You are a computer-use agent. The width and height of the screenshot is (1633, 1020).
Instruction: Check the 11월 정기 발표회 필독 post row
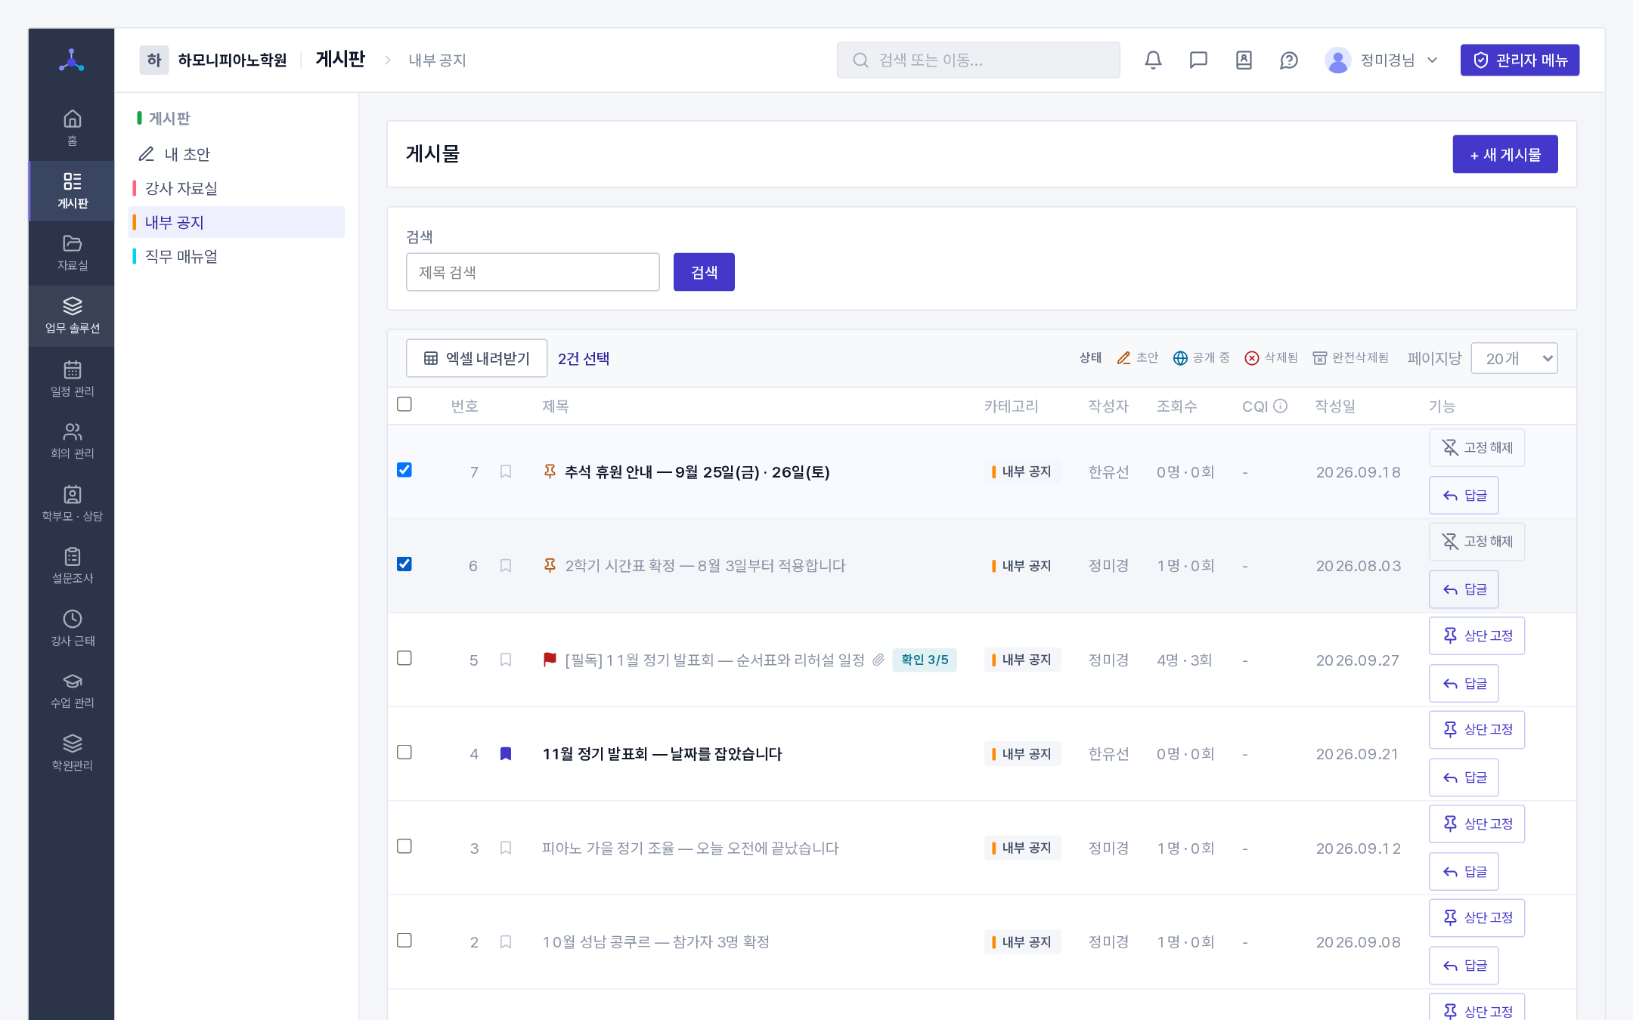click(404, 658)
